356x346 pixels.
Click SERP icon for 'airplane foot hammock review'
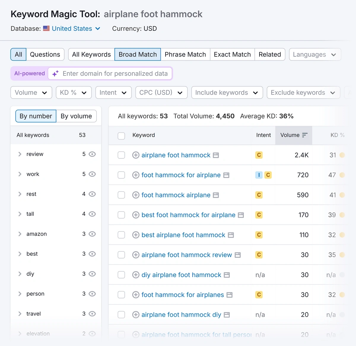point(238,255)
